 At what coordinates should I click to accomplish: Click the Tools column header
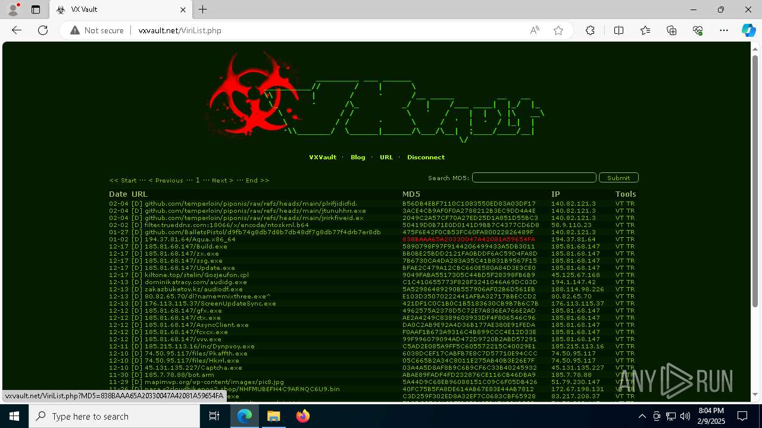(626, 194)
